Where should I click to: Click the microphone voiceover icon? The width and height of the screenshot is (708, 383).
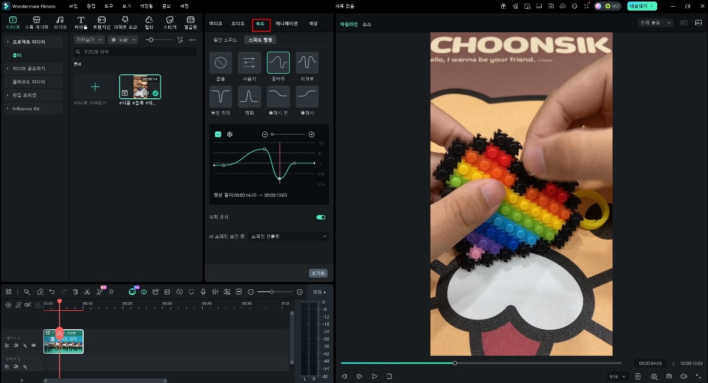click(x=203, y=292)
